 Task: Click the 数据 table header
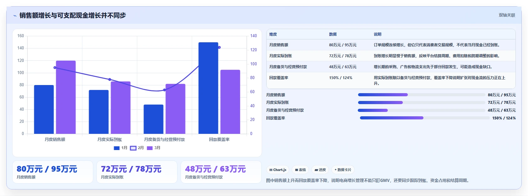[333, 34]
